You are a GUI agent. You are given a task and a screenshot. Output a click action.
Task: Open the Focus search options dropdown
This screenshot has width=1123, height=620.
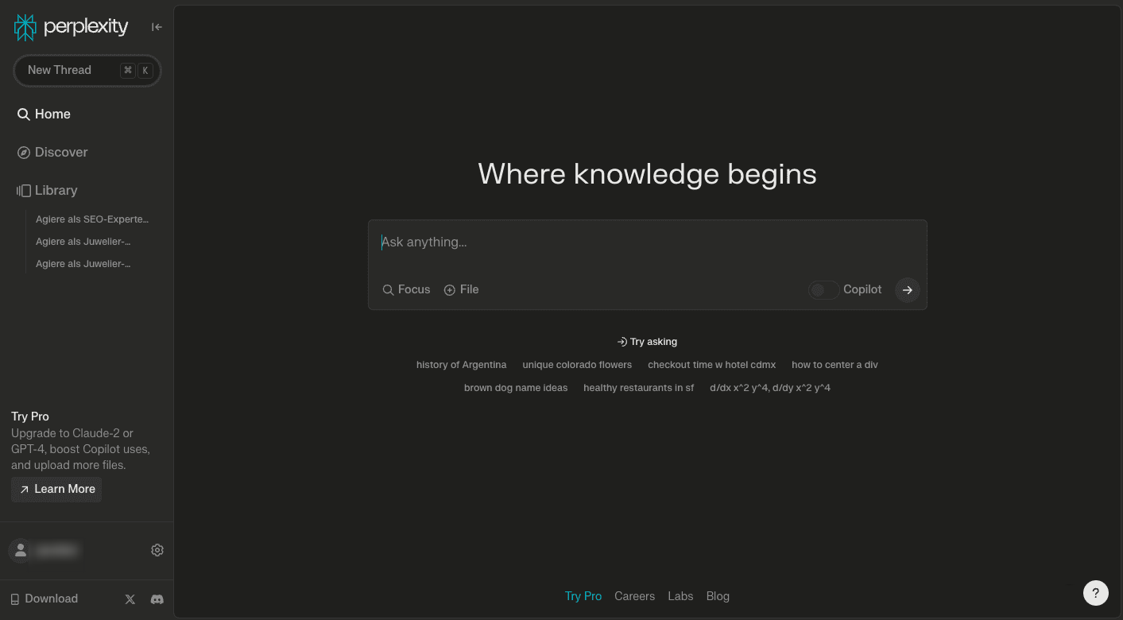tap(406, 289)
